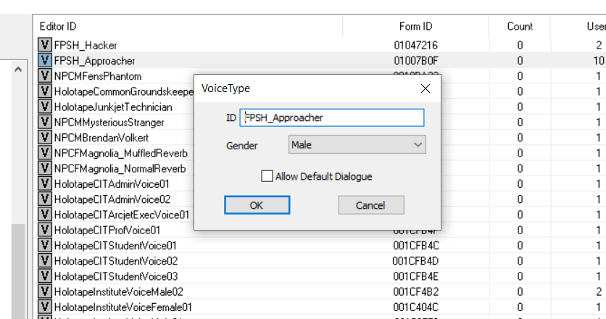Click the V icon of HolotapeCommonGroundskeeper row

pos(45,91)
